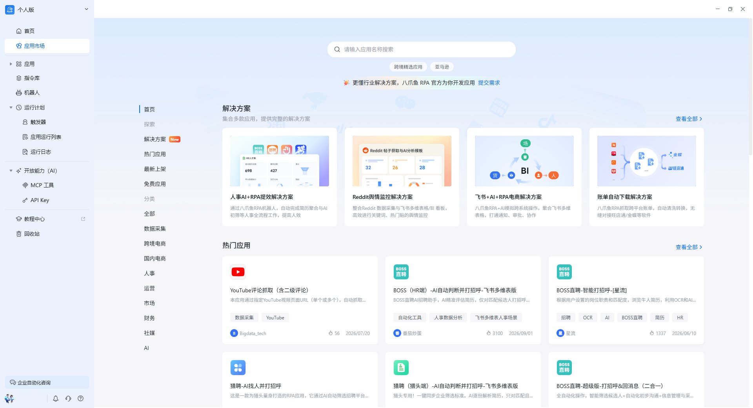Click 企业自动化咨询 button

click(x=47, y=382)
